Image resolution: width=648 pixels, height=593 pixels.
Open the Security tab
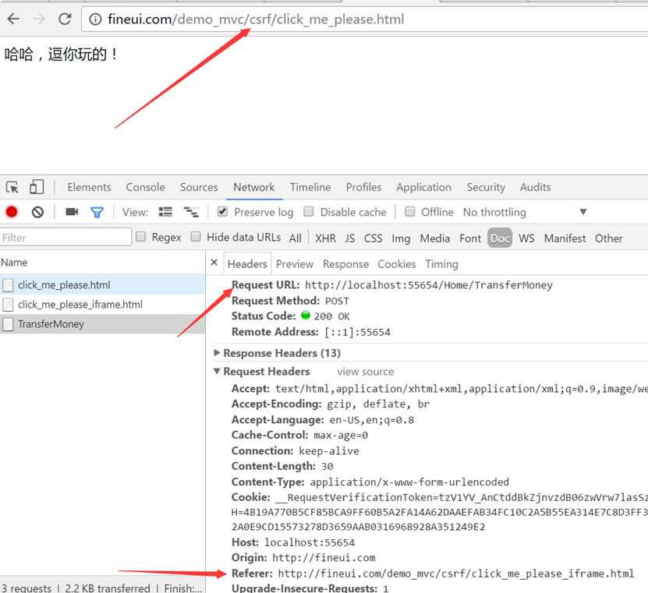tap(486, 188)
